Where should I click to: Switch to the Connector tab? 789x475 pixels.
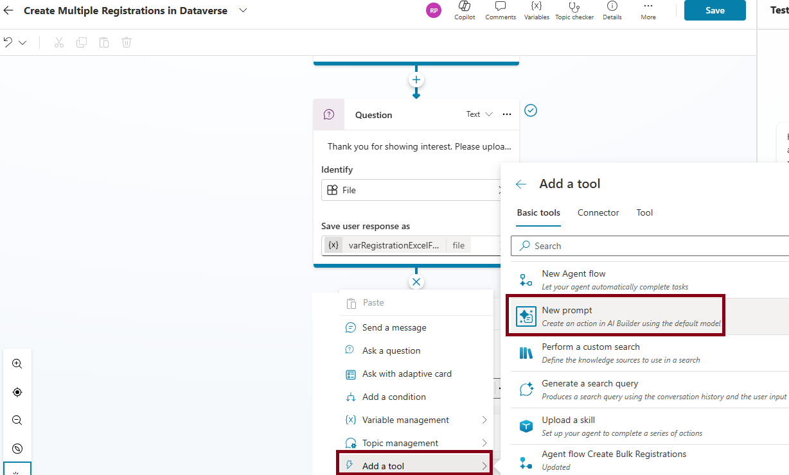tap(598, 212)
